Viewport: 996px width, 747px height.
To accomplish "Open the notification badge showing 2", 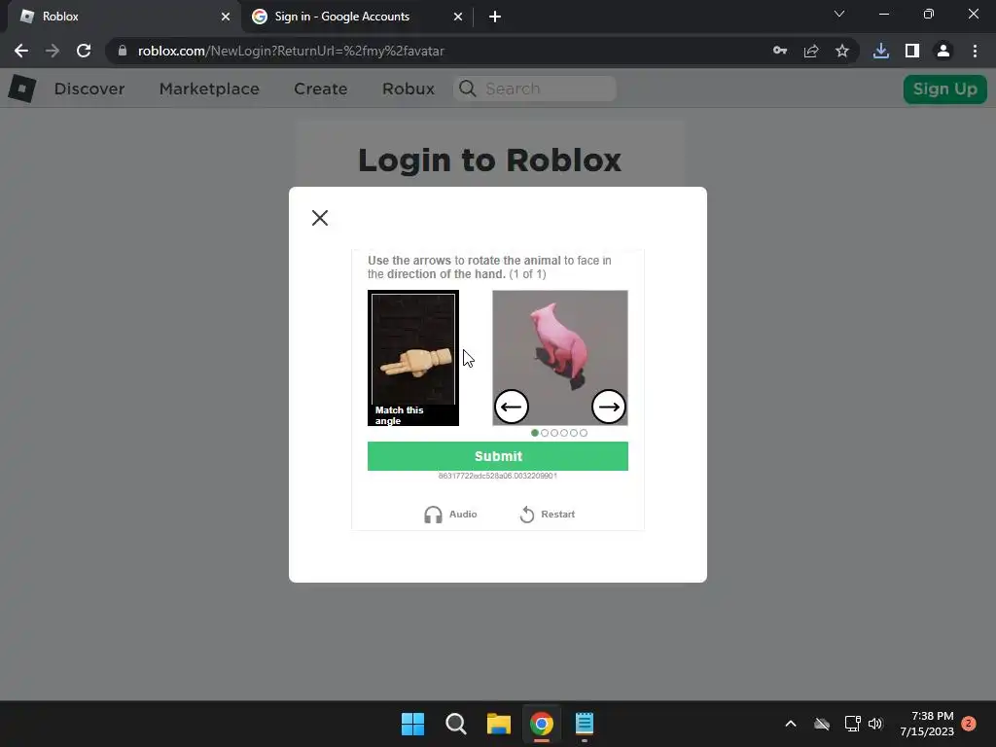I will click(969, 724).
